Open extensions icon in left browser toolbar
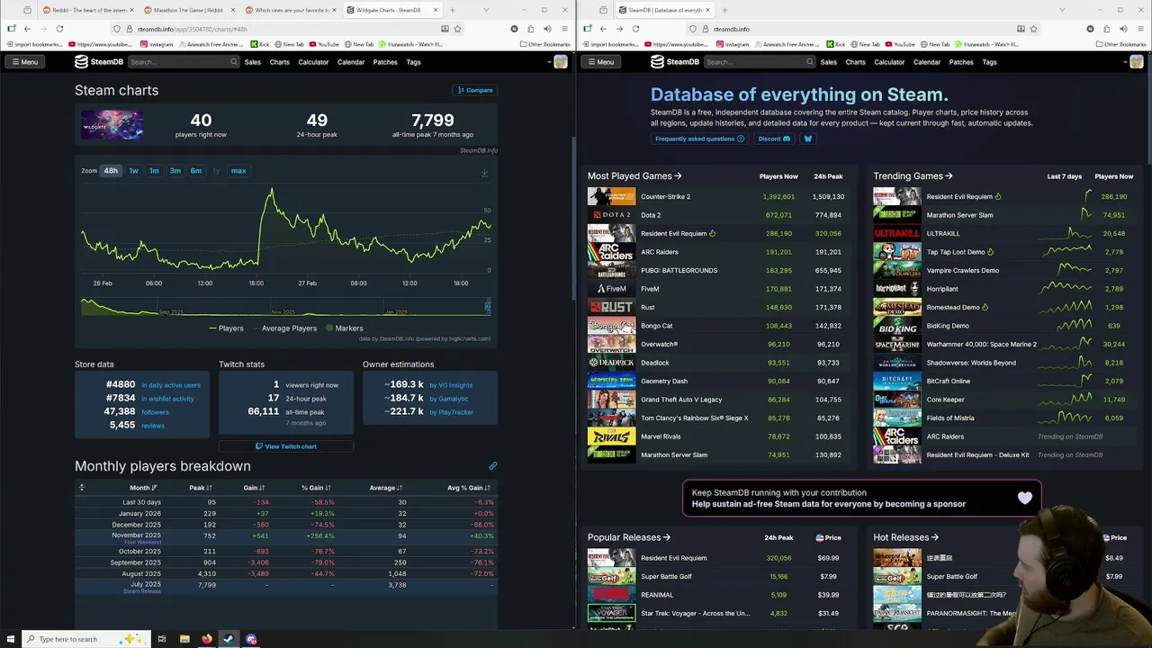Image resolution: width=1152 pixels, height=648 pixels. coord(531,29)
